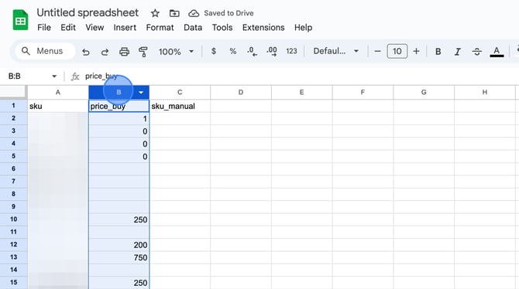Open the 123 more formats menu
The width and height of the screenshot is (519, 289).
(x=291, y=51)
